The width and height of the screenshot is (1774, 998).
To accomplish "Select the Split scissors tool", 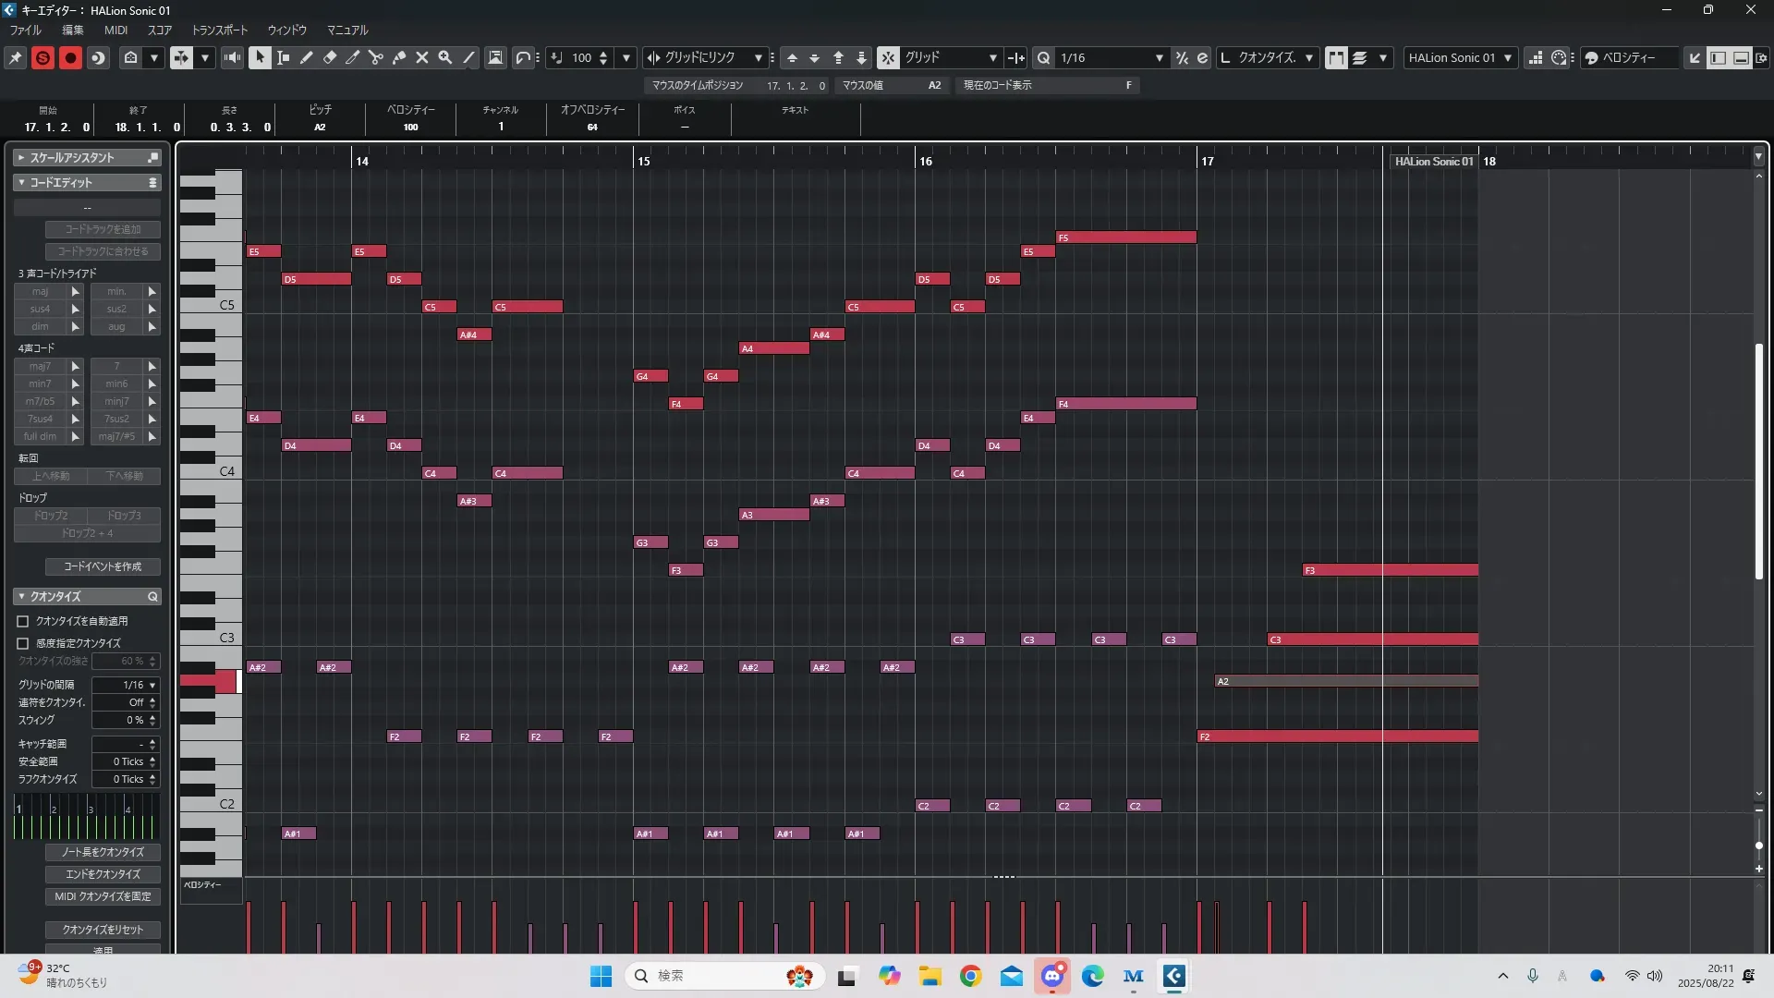I will (x=375, y=57).
